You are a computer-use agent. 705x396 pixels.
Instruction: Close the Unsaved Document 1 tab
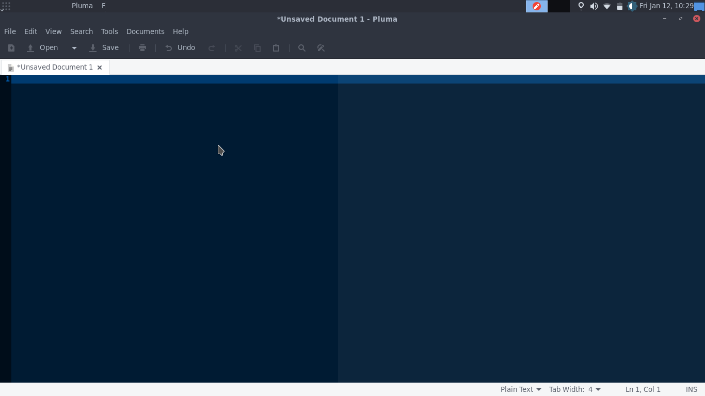100,67
